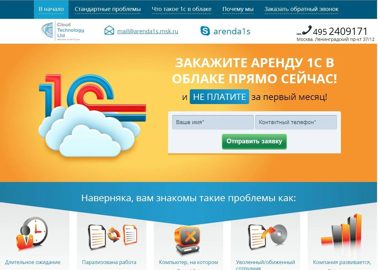
Task: Click the Отправить заявку button
Action: (x=254, y=141)
